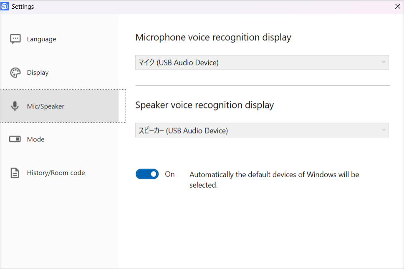Image resolution: width=404 pixels, height=269 pixels.
Task: Open the speaker device dropdown
Action: 262,130
